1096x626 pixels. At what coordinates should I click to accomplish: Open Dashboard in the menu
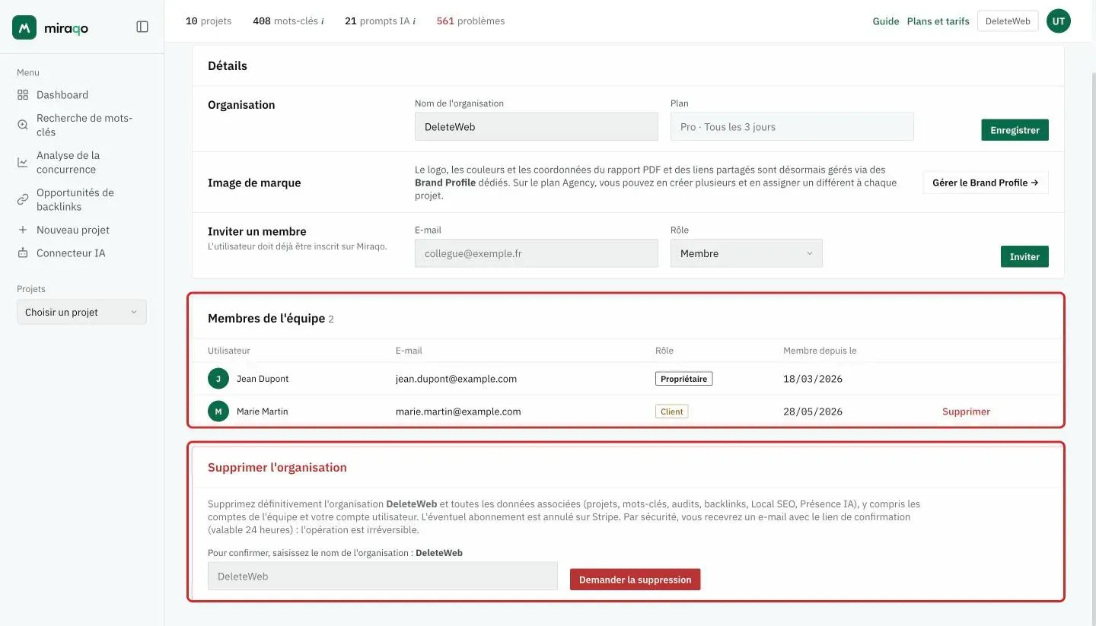click(62, 95)
